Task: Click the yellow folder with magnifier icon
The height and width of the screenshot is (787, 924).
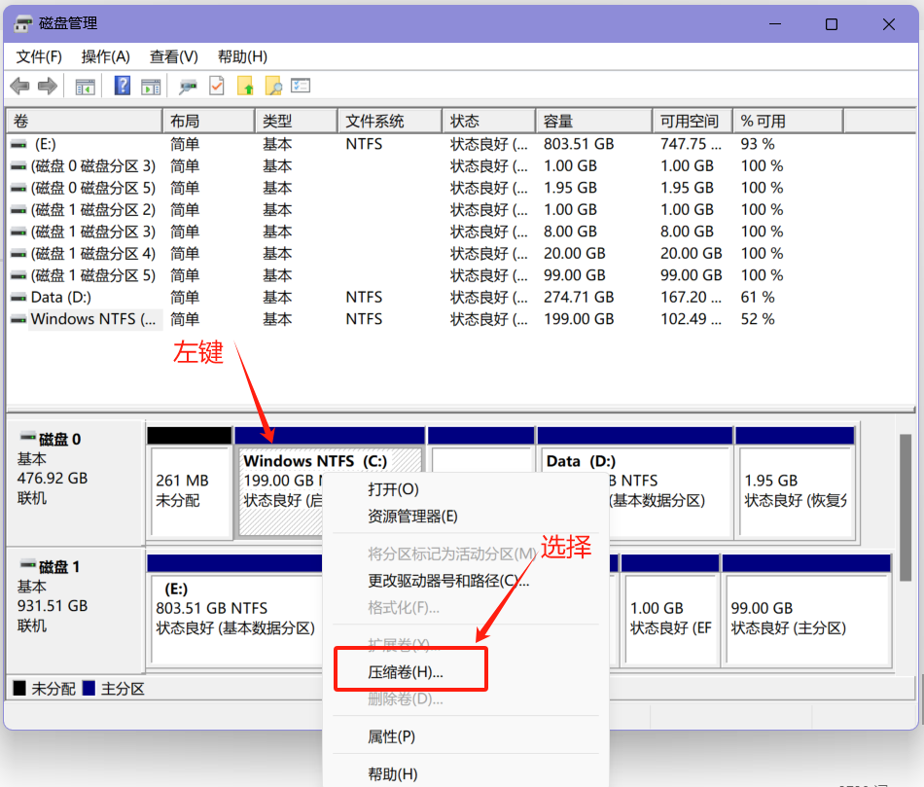Action: [273, 87]
